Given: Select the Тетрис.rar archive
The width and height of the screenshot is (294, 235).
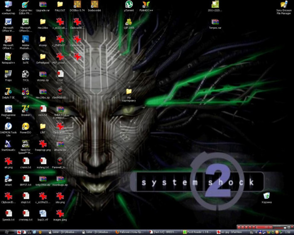Looking at the screenshot, I should (215, 24).
